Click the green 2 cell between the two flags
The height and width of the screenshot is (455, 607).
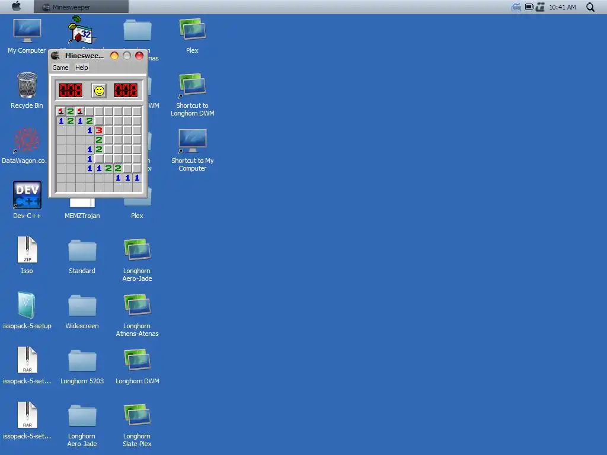(x=71, y=111)
